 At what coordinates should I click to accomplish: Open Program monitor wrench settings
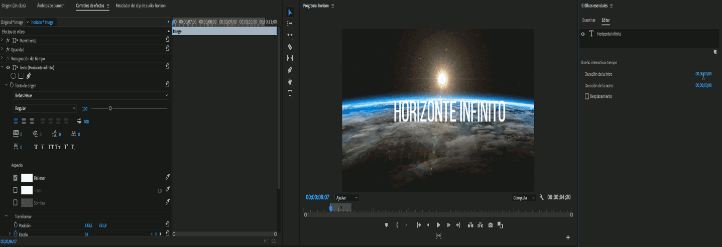pos(542,198)
